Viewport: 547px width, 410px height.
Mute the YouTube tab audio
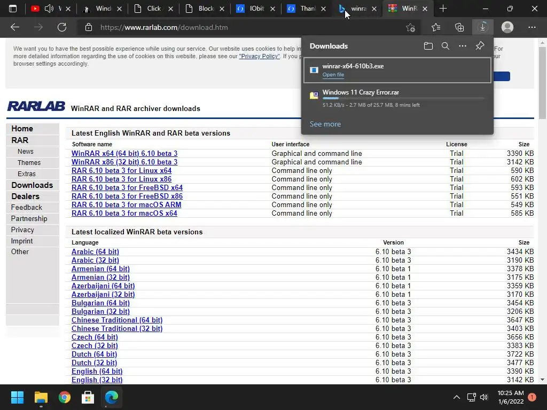click(49, 9)
